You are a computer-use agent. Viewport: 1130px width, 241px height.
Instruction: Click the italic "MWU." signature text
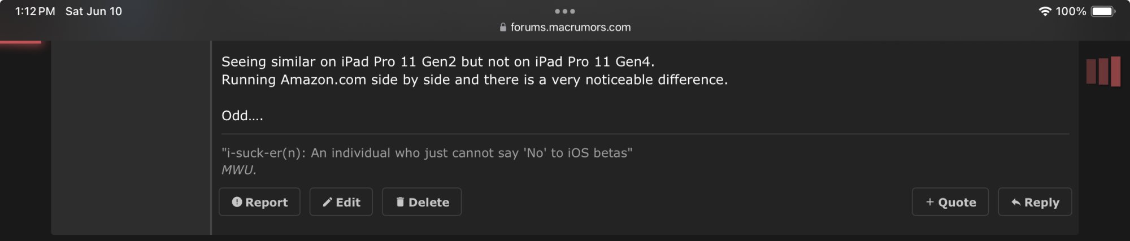pyautogui.click(x=238, y=170)
